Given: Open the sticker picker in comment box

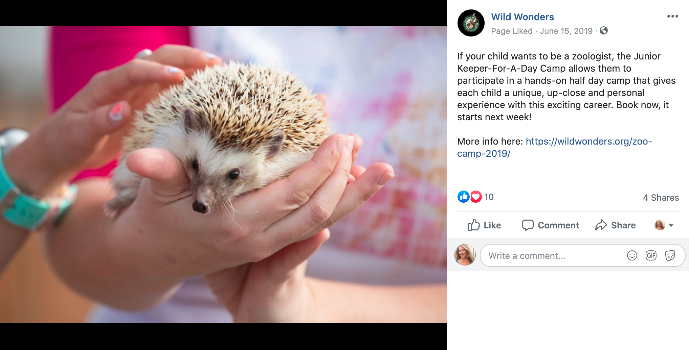Looking at the screenshot, I should click(x=670, y=255).
